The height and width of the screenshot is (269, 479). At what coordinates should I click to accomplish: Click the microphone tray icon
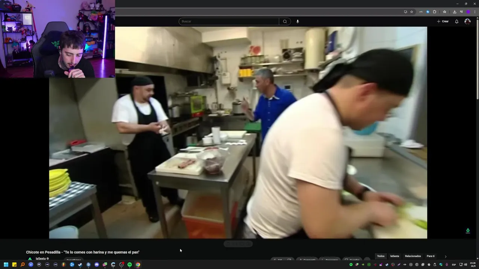point(447,265)
